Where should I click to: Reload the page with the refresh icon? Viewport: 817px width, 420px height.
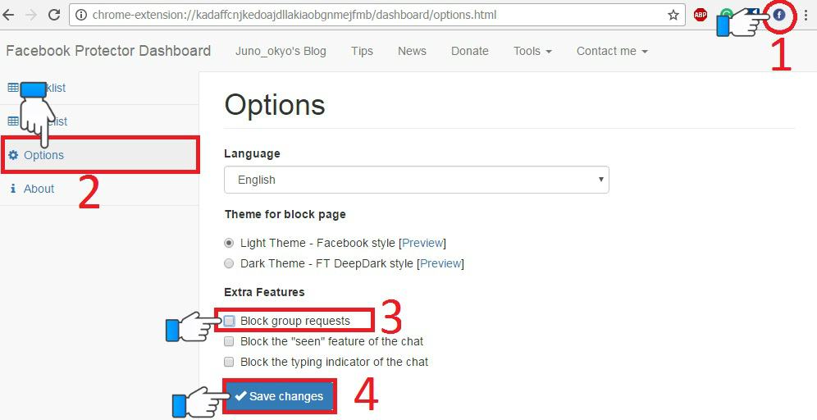(54, 15)
